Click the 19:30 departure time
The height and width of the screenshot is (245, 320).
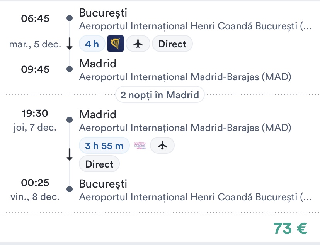pos(35,114)
